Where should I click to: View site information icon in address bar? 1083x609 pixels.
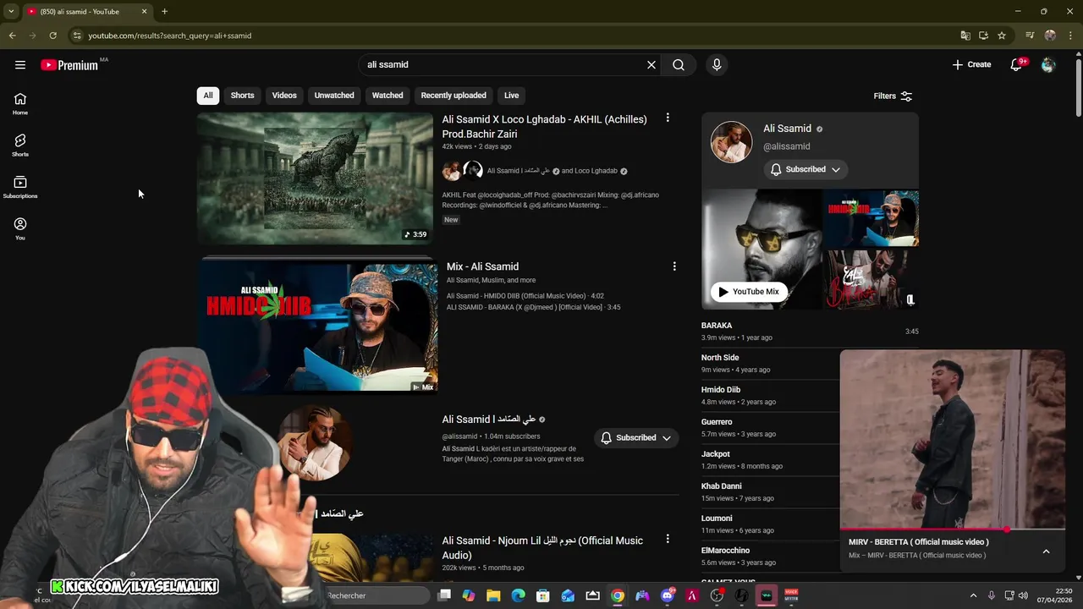[77, 36]
